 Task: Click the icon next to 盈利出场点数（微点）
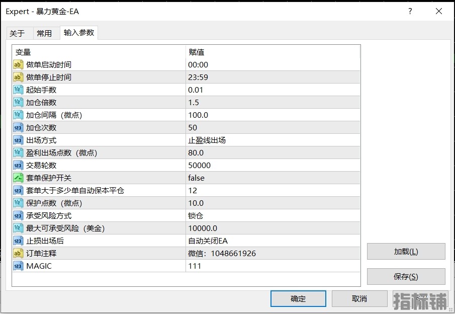[x=18, y=153]
